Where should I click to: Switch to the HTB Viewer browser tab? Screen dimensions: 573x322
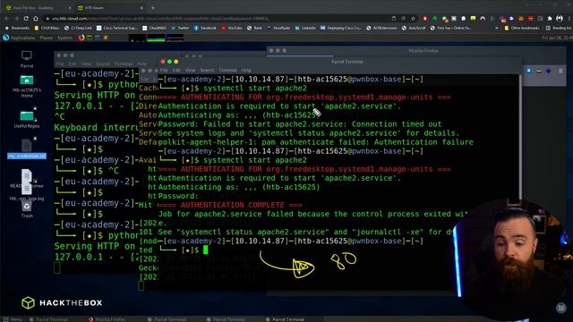click(x=109, y=8)
